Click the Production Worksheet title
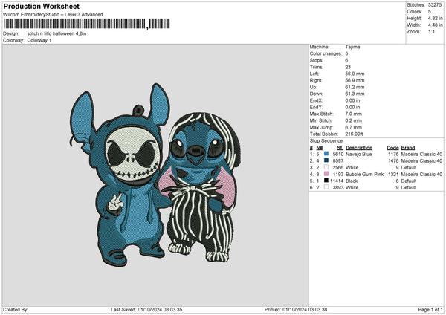Screen dimensions: 446x315 [41, 6]
